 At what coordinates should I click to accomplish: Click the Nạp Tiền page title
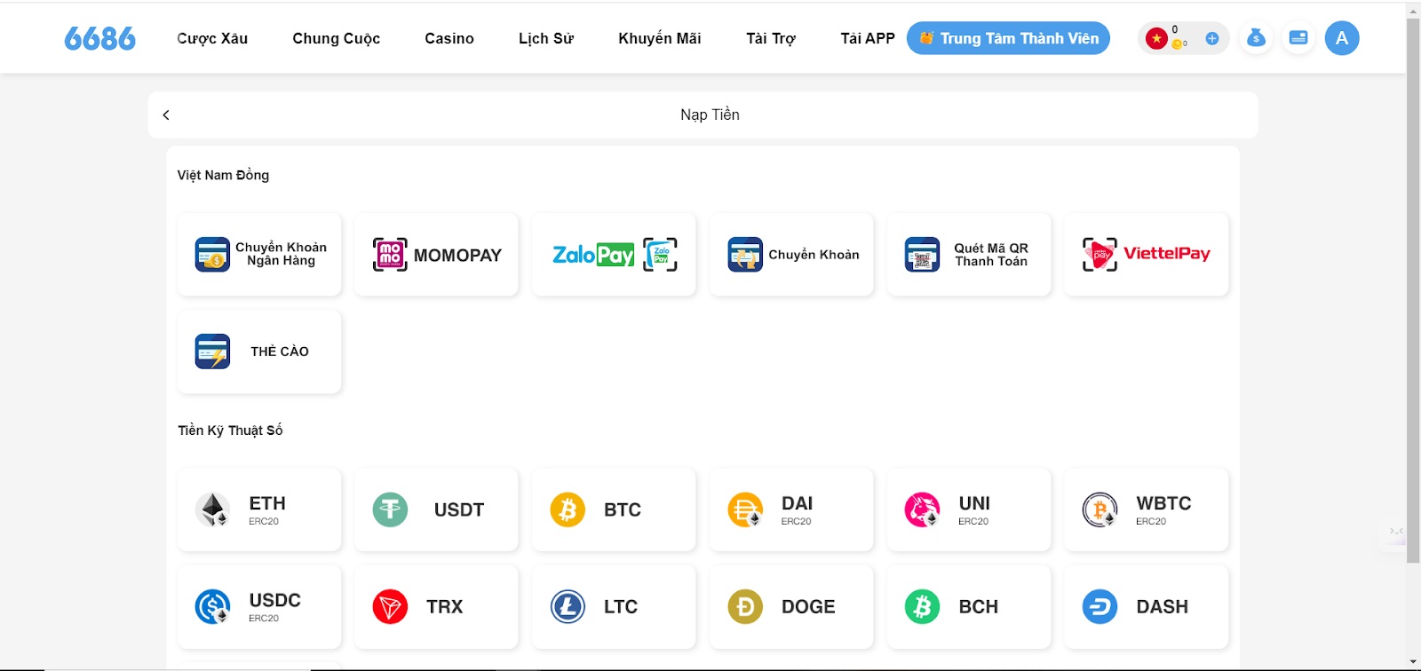pos(710,114)
